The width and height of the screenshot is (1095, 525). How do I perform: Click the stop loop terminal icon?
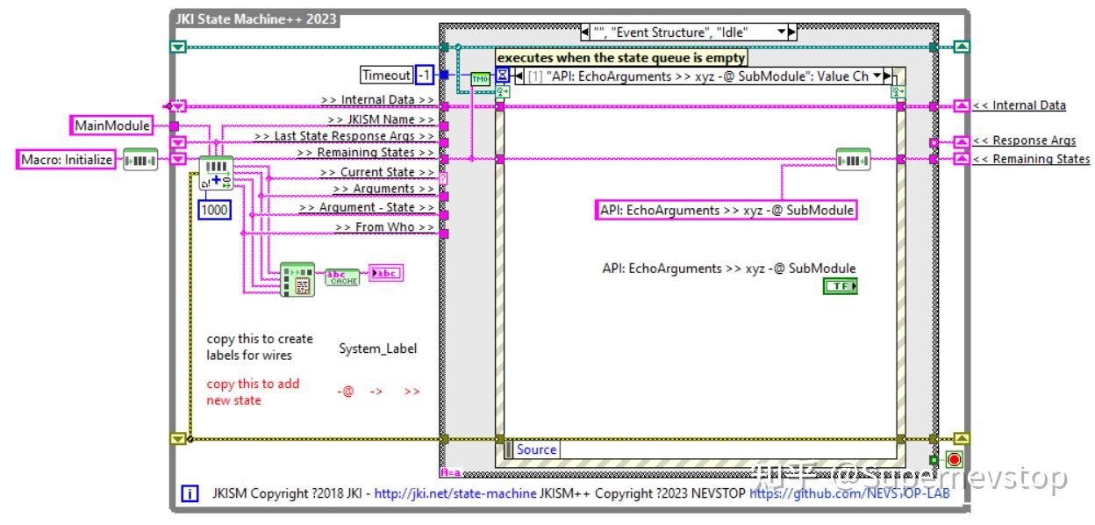954,460
